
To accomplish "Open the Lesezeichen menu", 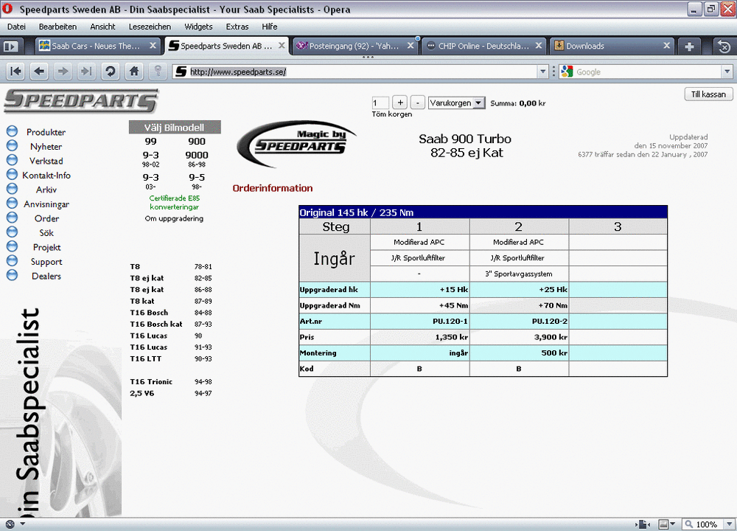I will coord(150,27).
